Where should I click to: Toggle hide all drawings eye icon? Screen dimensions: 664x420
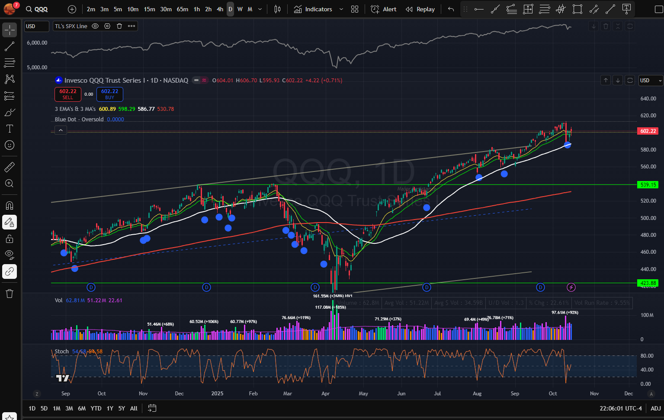(x=10, y=255)
